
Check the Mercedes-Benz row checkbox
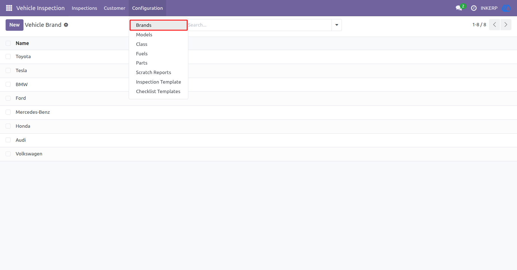[8, 112]
